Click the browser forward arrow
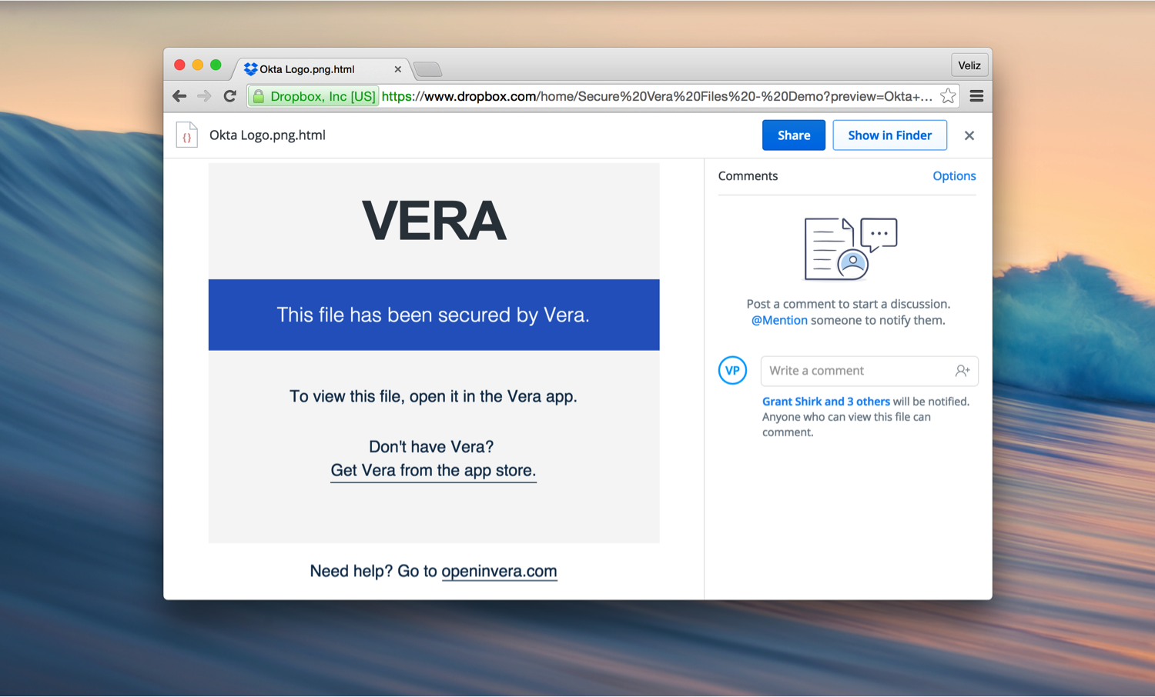1155x697 pixels. coord(204,96)
